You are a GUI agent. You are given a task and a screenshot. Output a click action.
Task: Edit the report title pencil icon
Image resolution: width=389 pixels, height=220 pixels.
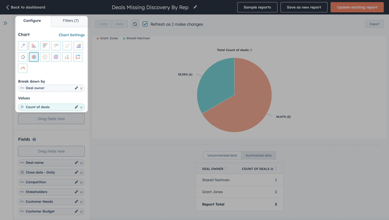coord(195,7)
